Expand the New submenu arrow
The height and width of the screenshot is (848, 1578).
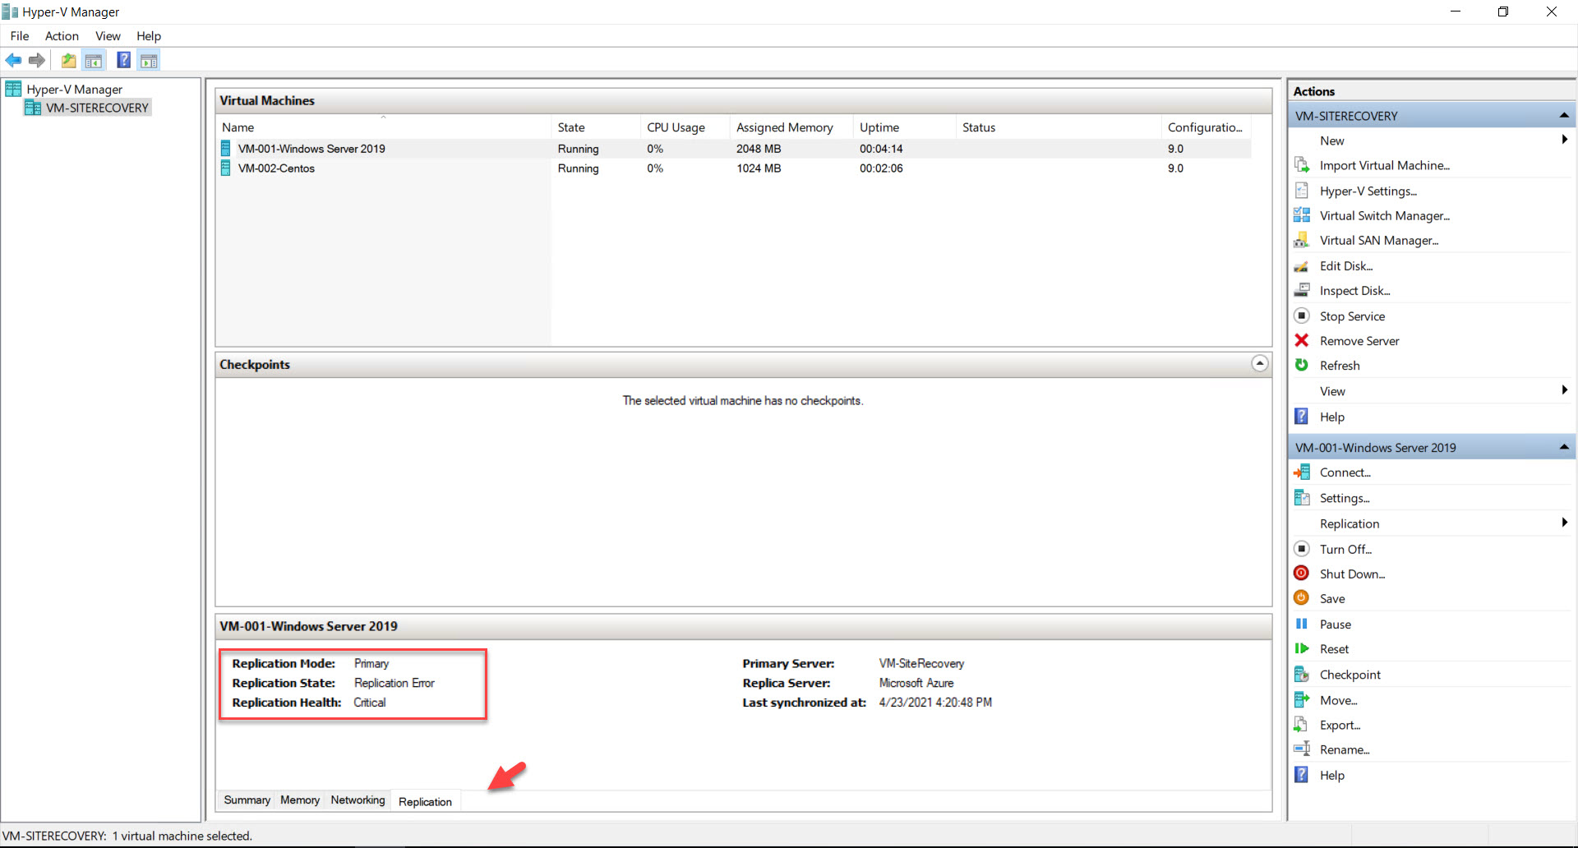point(1565,140)
